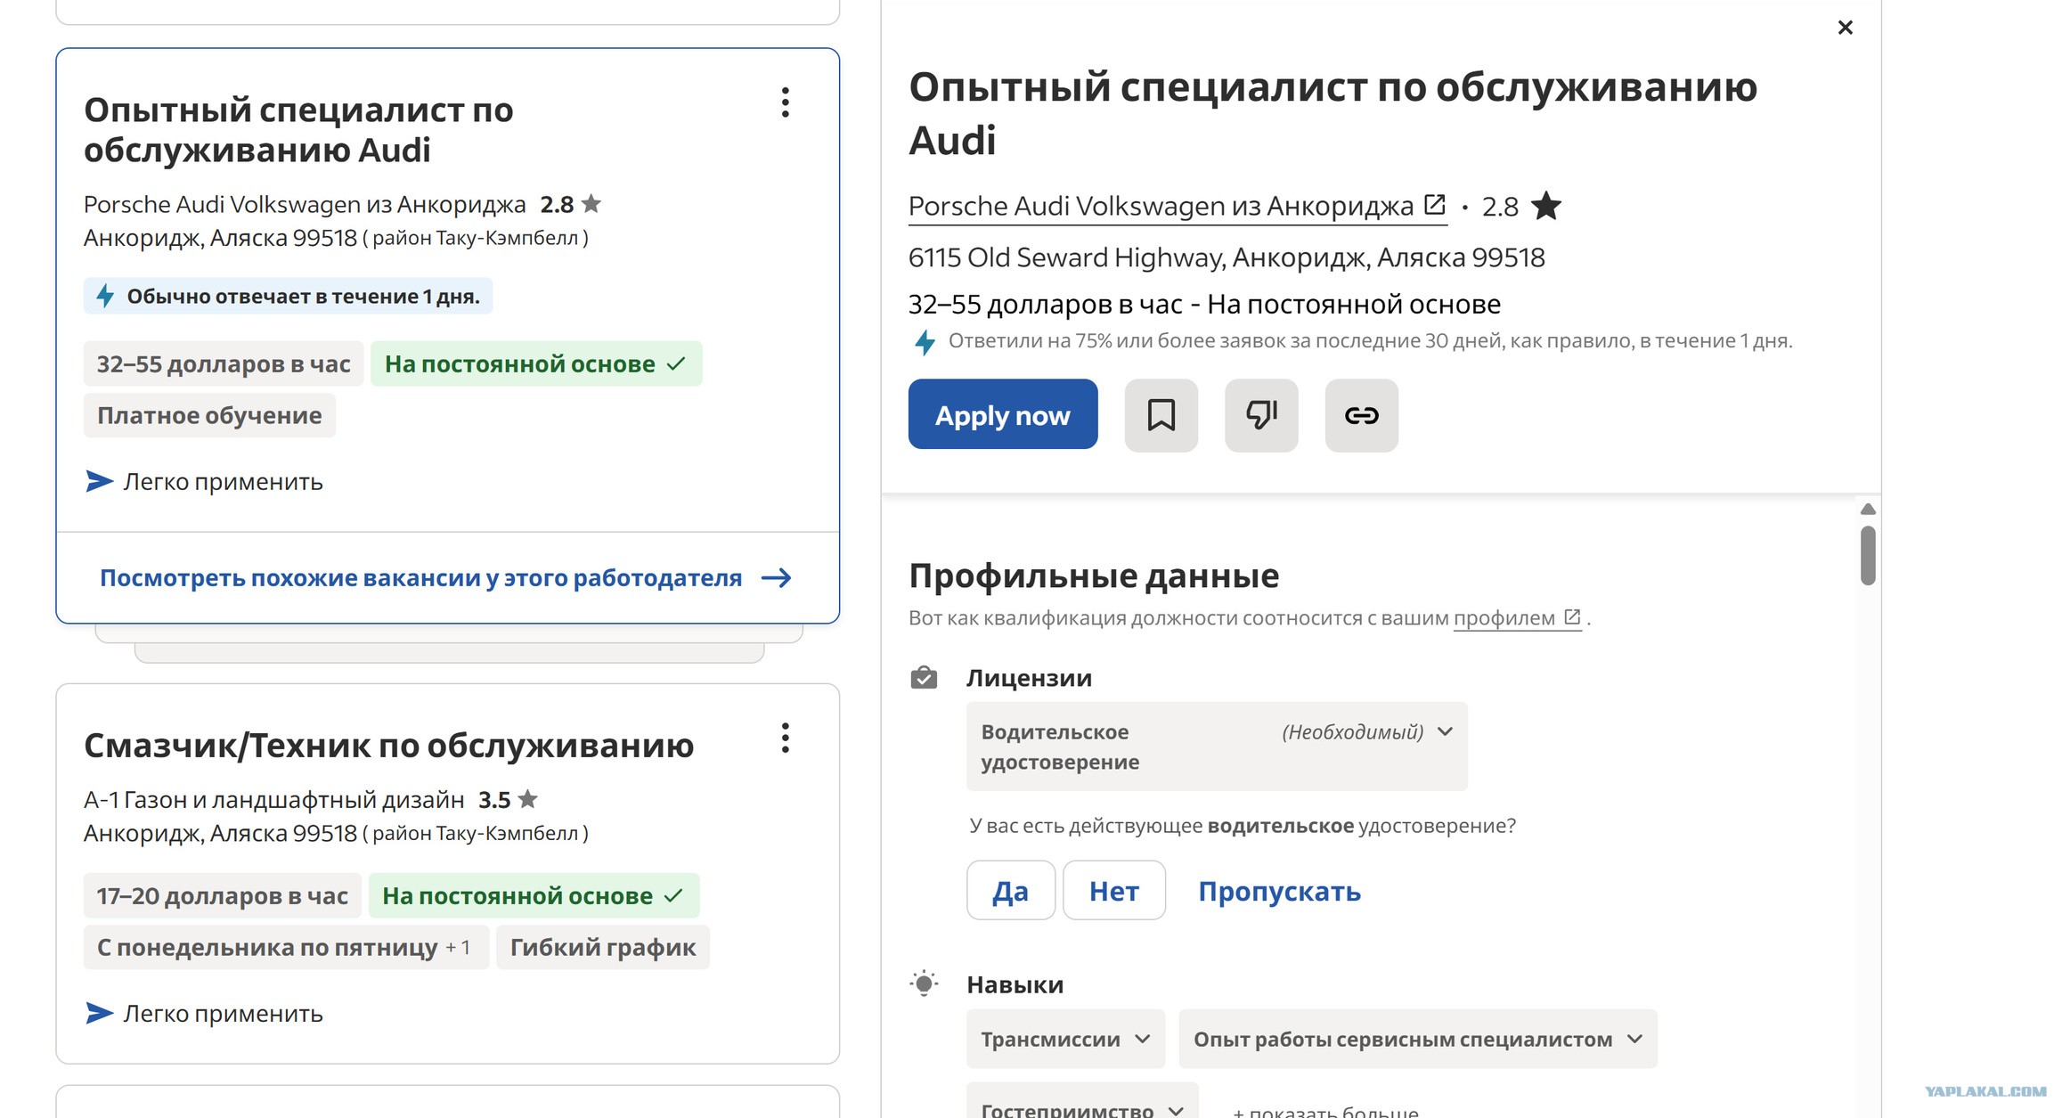Open the Смазчик/Техник по обслуживанию job title
This screenshot has width=2070, height=1118.
point(388,746)
